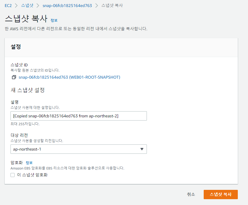Click breadcrumb chevron after EC2
This screenshot has height=205, width=248.
coord(16,6)
